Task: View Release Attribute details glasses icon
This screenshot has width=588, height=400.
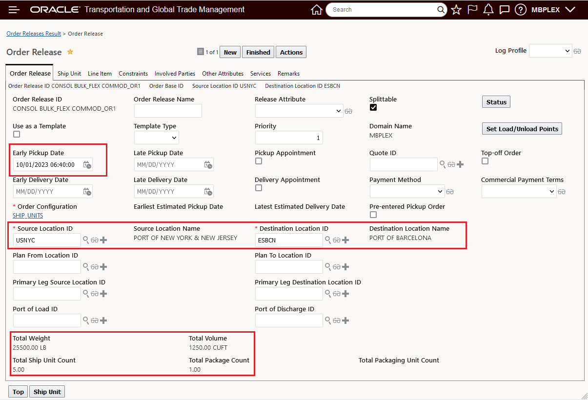Action: pos(348,111)
